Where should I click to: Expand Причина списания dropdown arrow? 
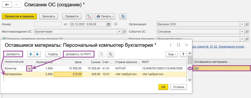242,39
